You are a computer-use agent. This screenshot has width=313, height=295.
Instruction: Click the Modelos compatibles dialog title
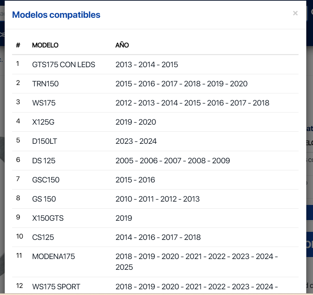56,15
